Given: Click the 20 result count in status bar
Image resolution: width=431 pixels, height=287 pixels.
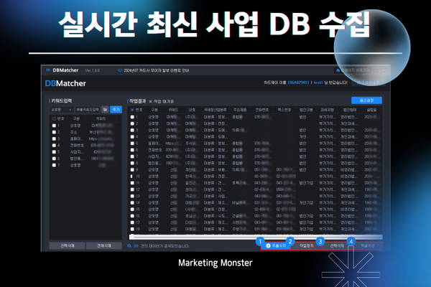Looking at the screenshot, I should click(136, 246).
